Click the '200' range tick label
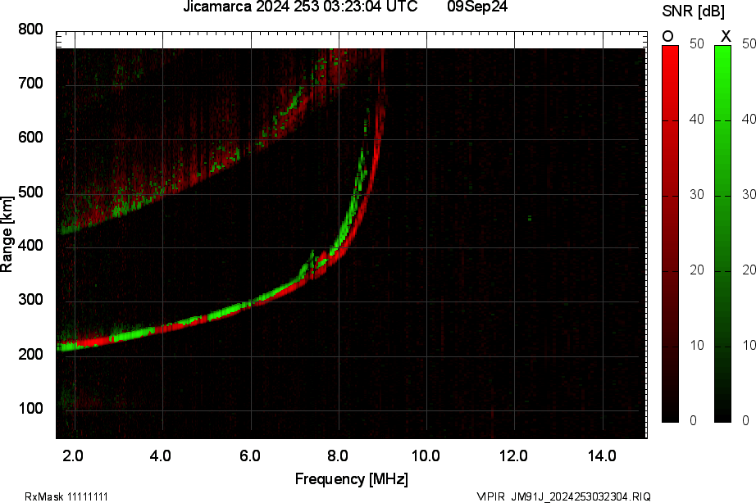The height and width of the screenshot is (503, 756). [30, 354]
